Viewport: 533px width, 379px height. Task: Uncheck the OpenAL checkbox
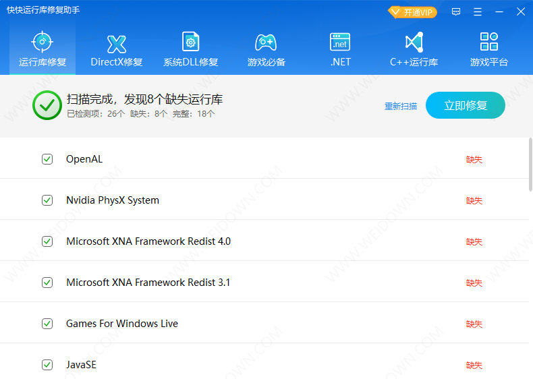pos(47,159)
